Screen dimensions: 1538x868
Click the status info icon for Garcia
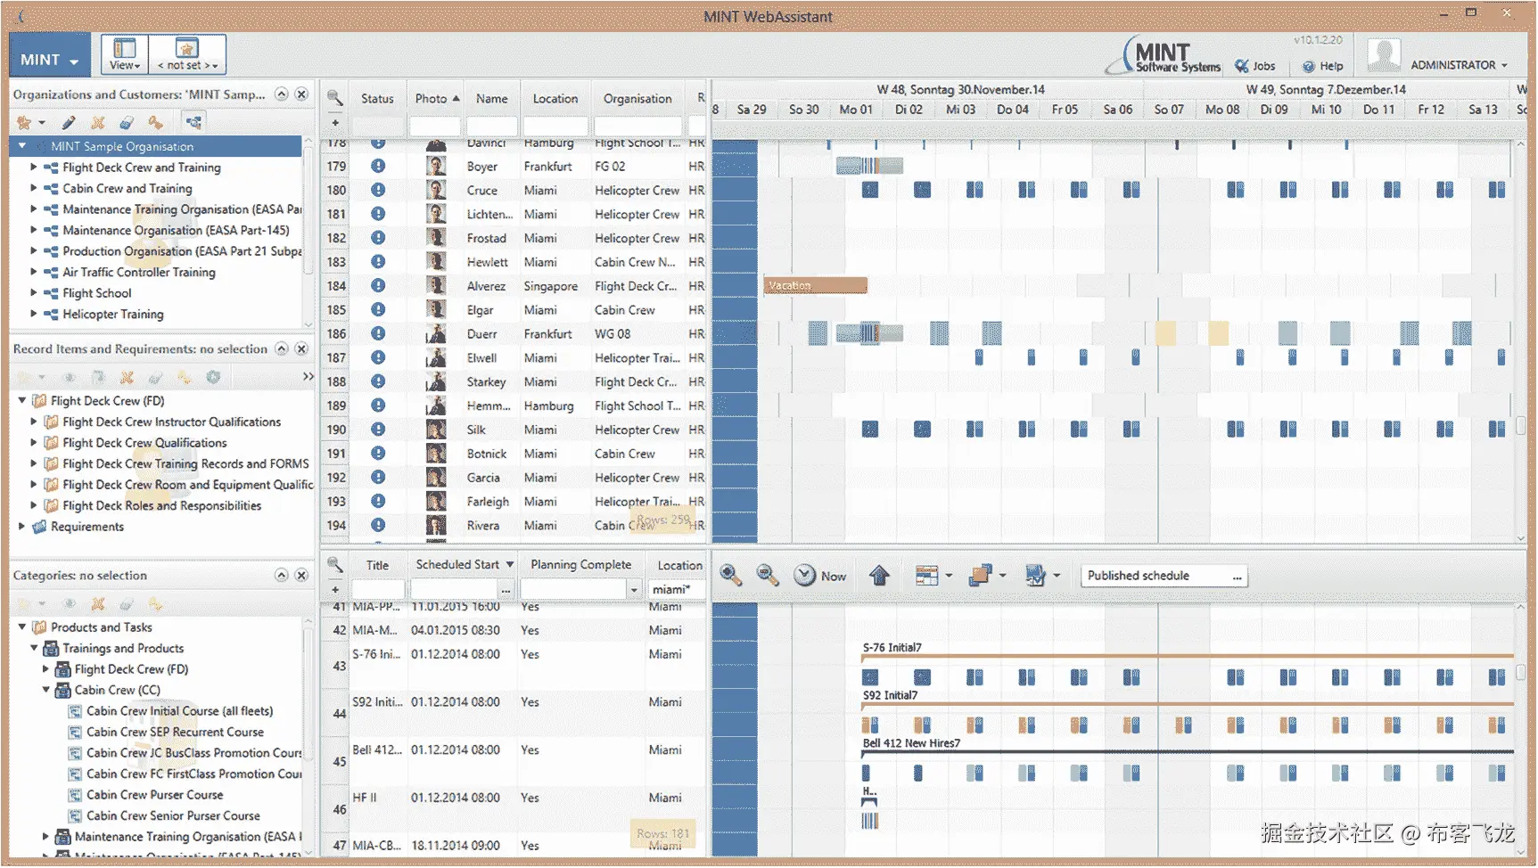click(x=378, y=477)
